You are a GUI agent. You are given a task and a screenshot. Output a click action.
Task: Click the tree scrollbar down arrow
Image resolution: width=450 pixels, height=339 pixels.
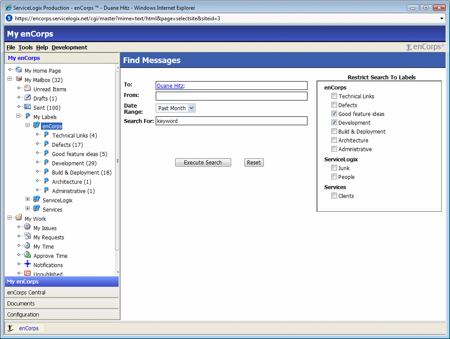pos(118,272)
